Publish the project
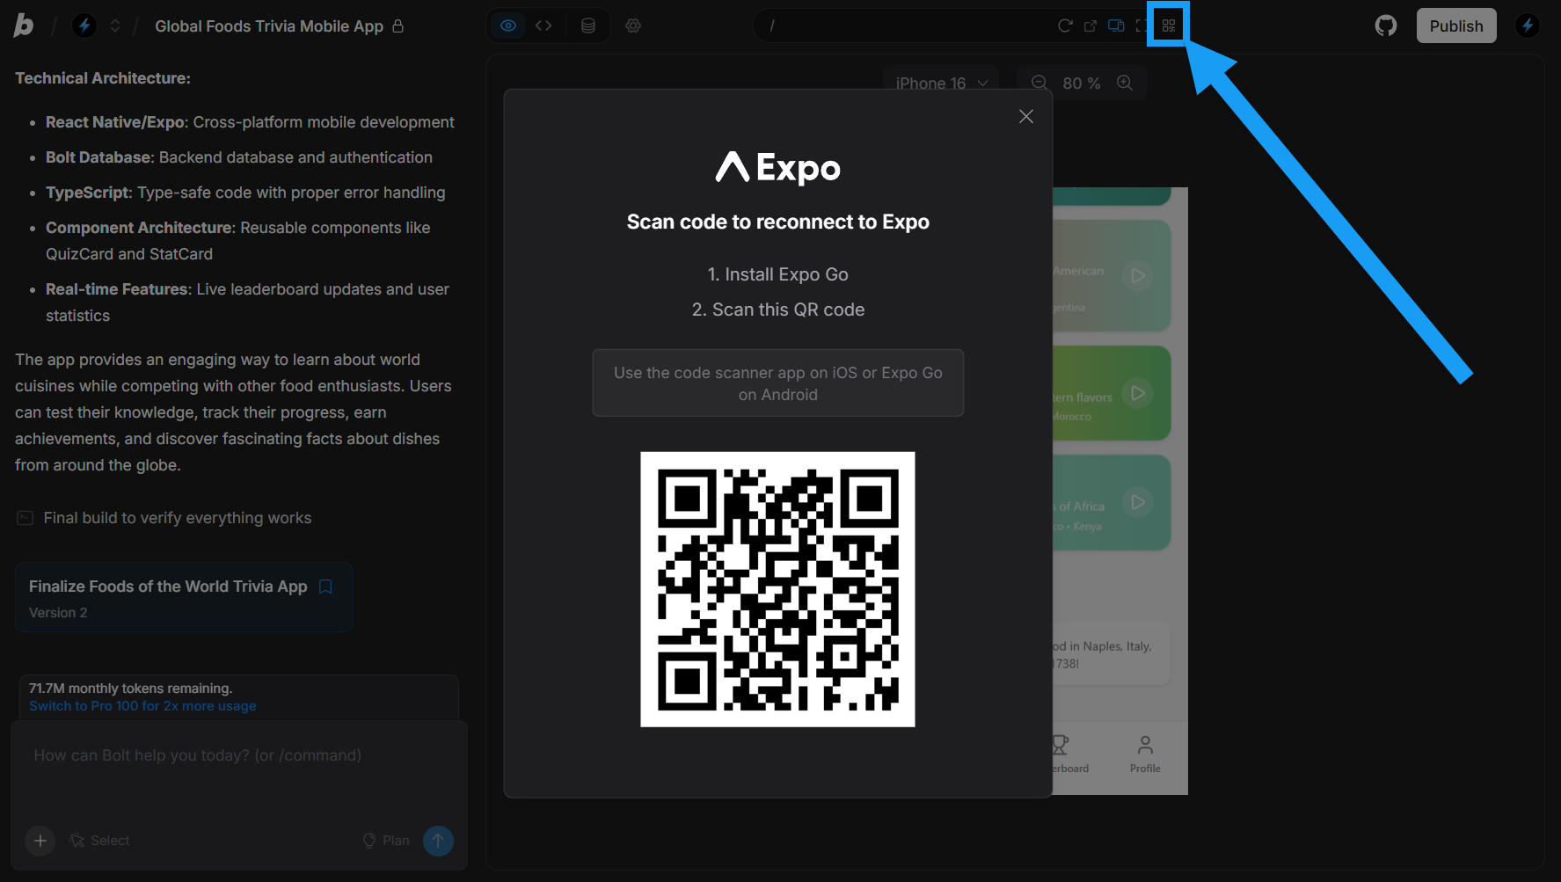Screen dimensions: 1561x882 click(x=1456, y=26)
